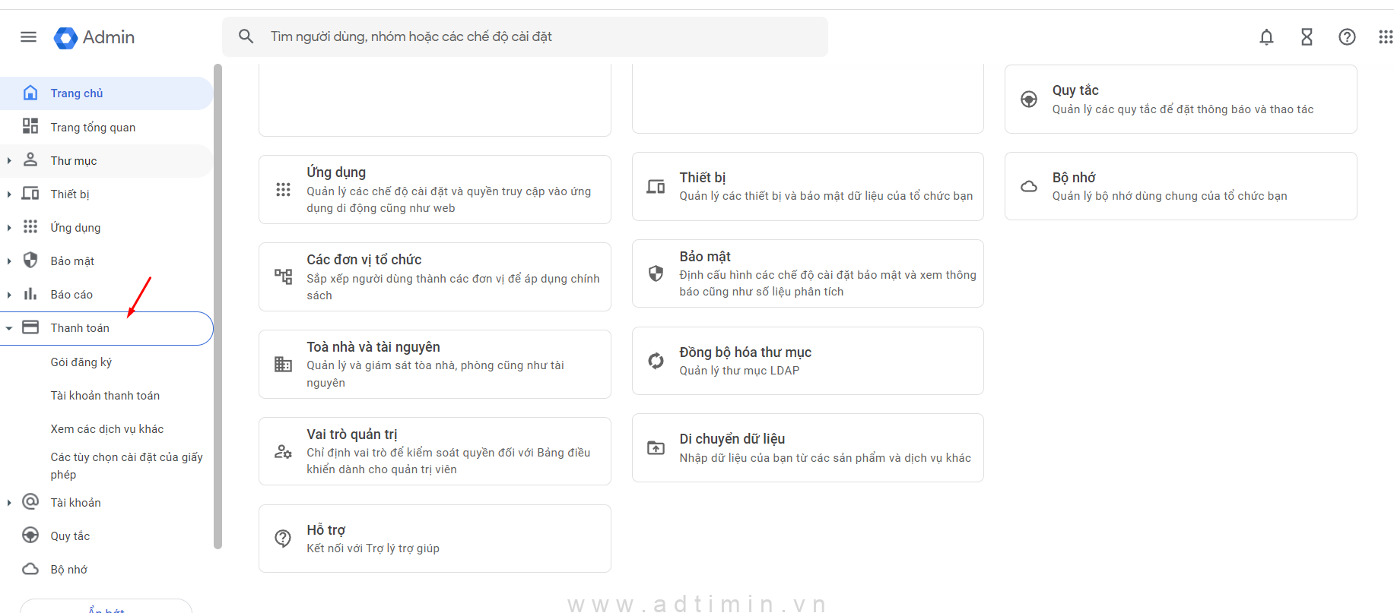The width and height of the screenshot is (1394, 613).
Task: Click the Ứng dụng grid sidebar icon
Action: 30,226
